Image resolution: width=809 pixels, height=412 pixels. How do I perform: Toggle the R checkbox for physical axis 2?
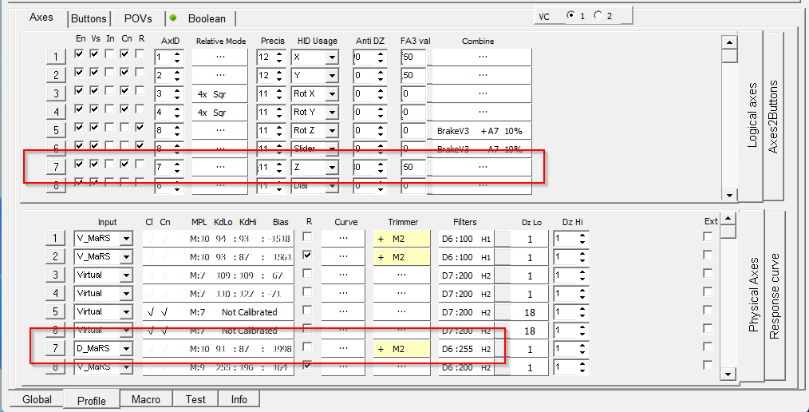[x=307, y=254]
